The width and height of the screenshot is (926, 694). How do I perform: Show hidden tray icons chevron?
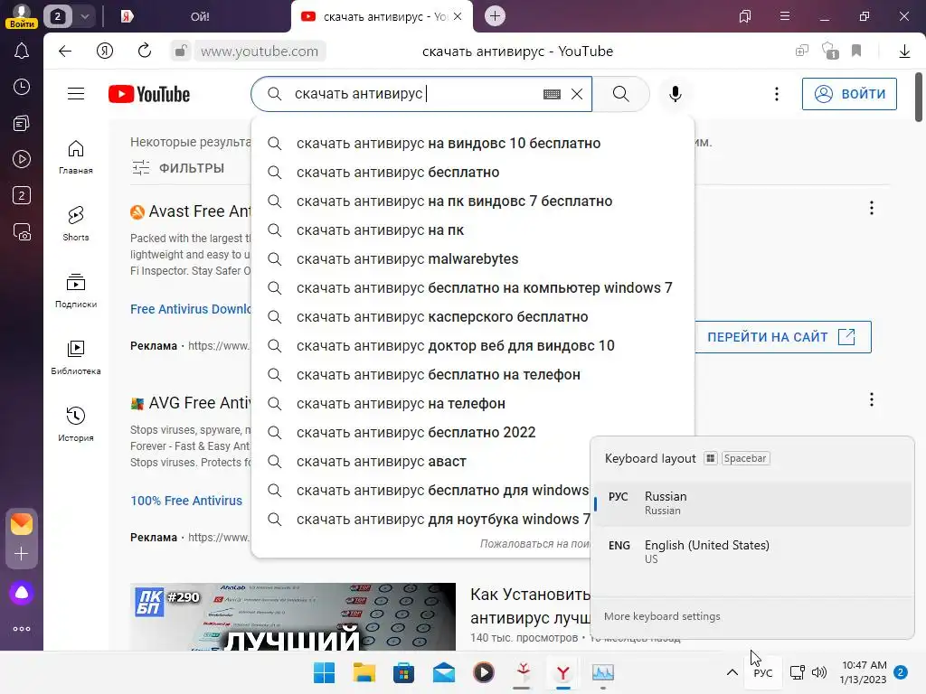coord(732,672)
